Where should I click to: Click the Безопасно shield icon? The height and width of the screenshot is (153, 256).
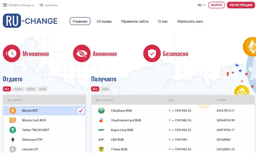tap(152, 53)
